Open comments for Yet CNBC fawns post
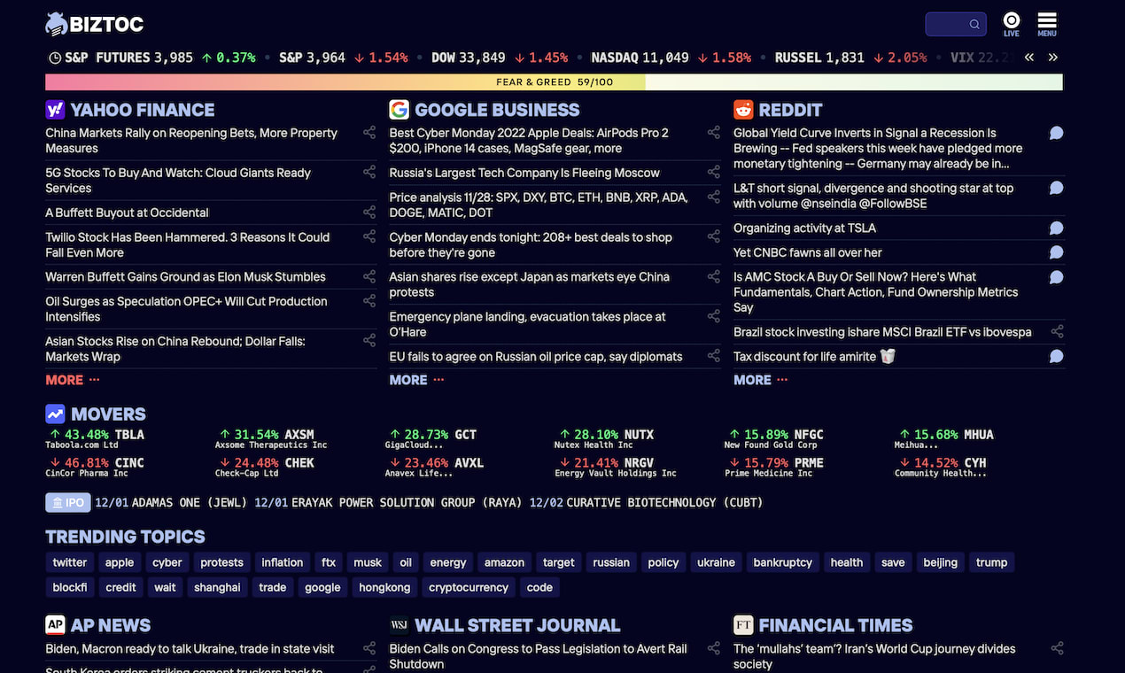The width and height of the screenshot is (1125, 673). [x=1057, y=252]
